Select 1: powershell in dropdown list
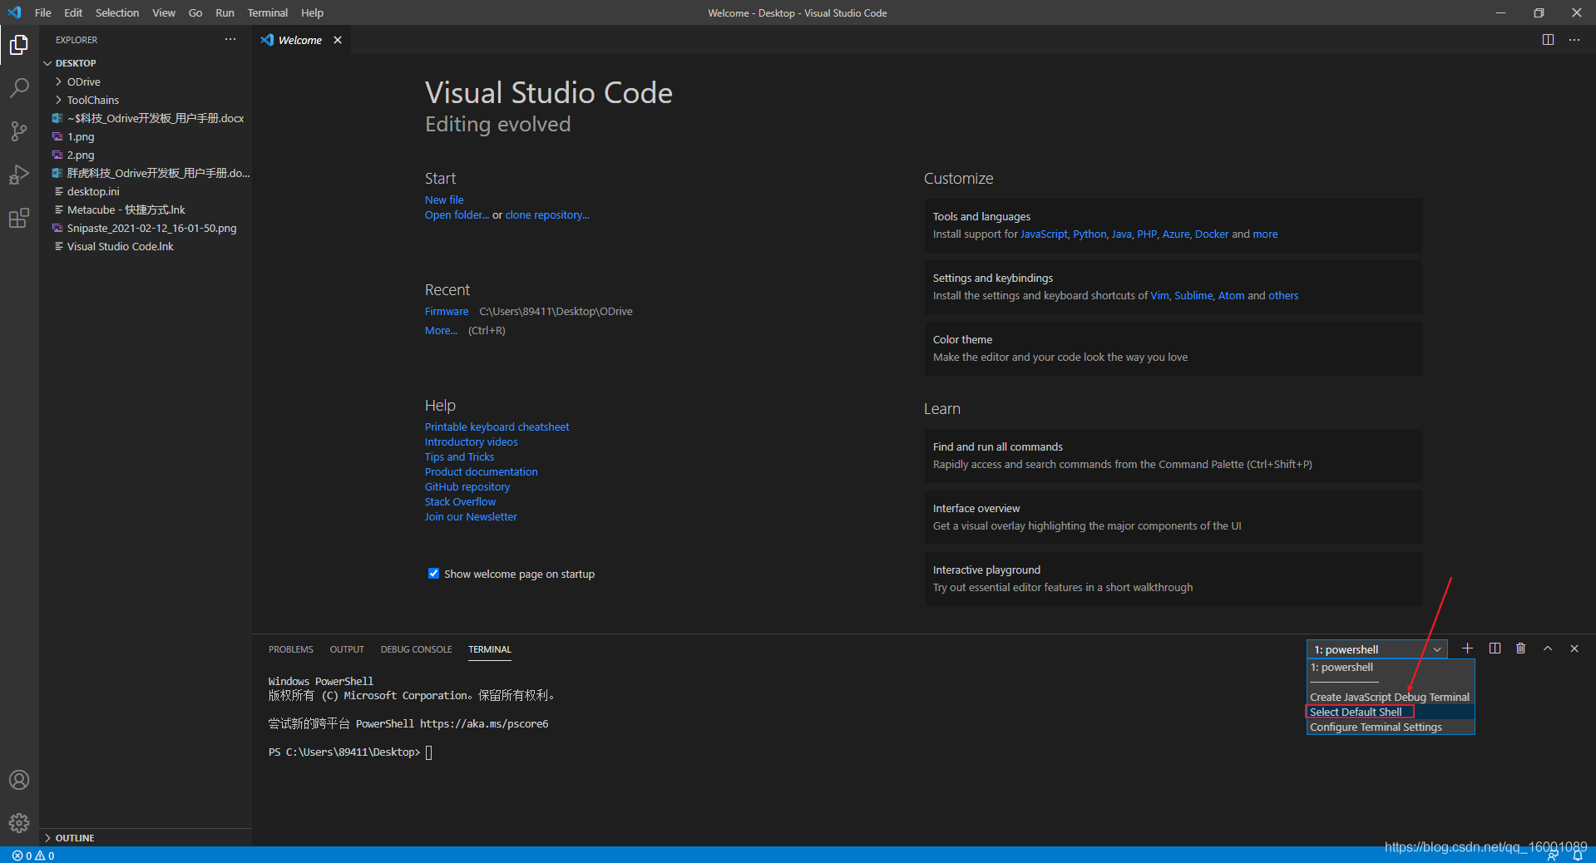The image size is (1596, 863). tap(1391, 668)
